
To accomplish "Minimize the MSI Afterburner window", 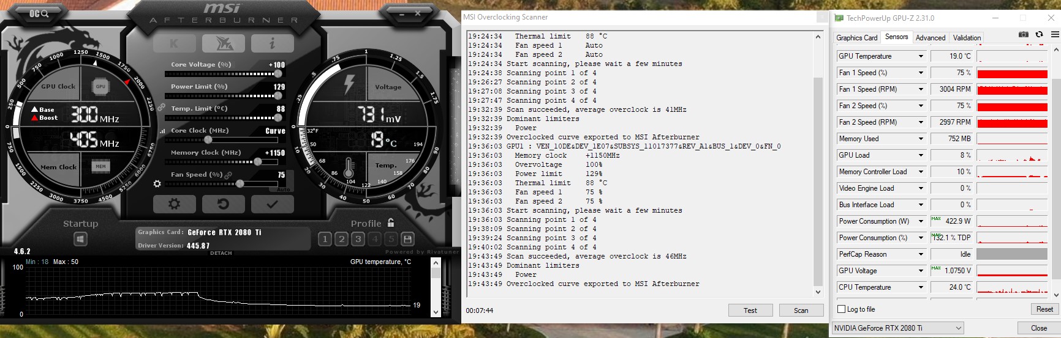I will pyautogui.click(x=401, y=13).
